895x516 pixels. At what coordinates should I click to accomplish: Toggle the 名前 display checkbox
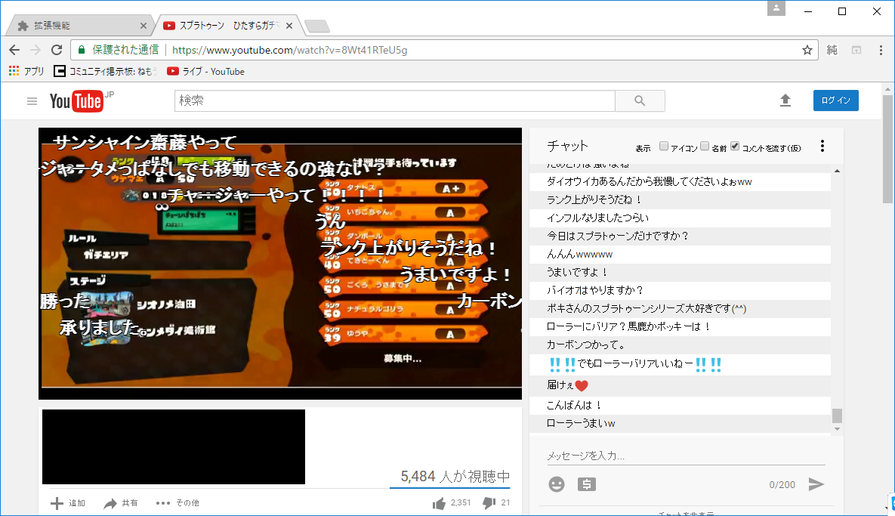705,146
